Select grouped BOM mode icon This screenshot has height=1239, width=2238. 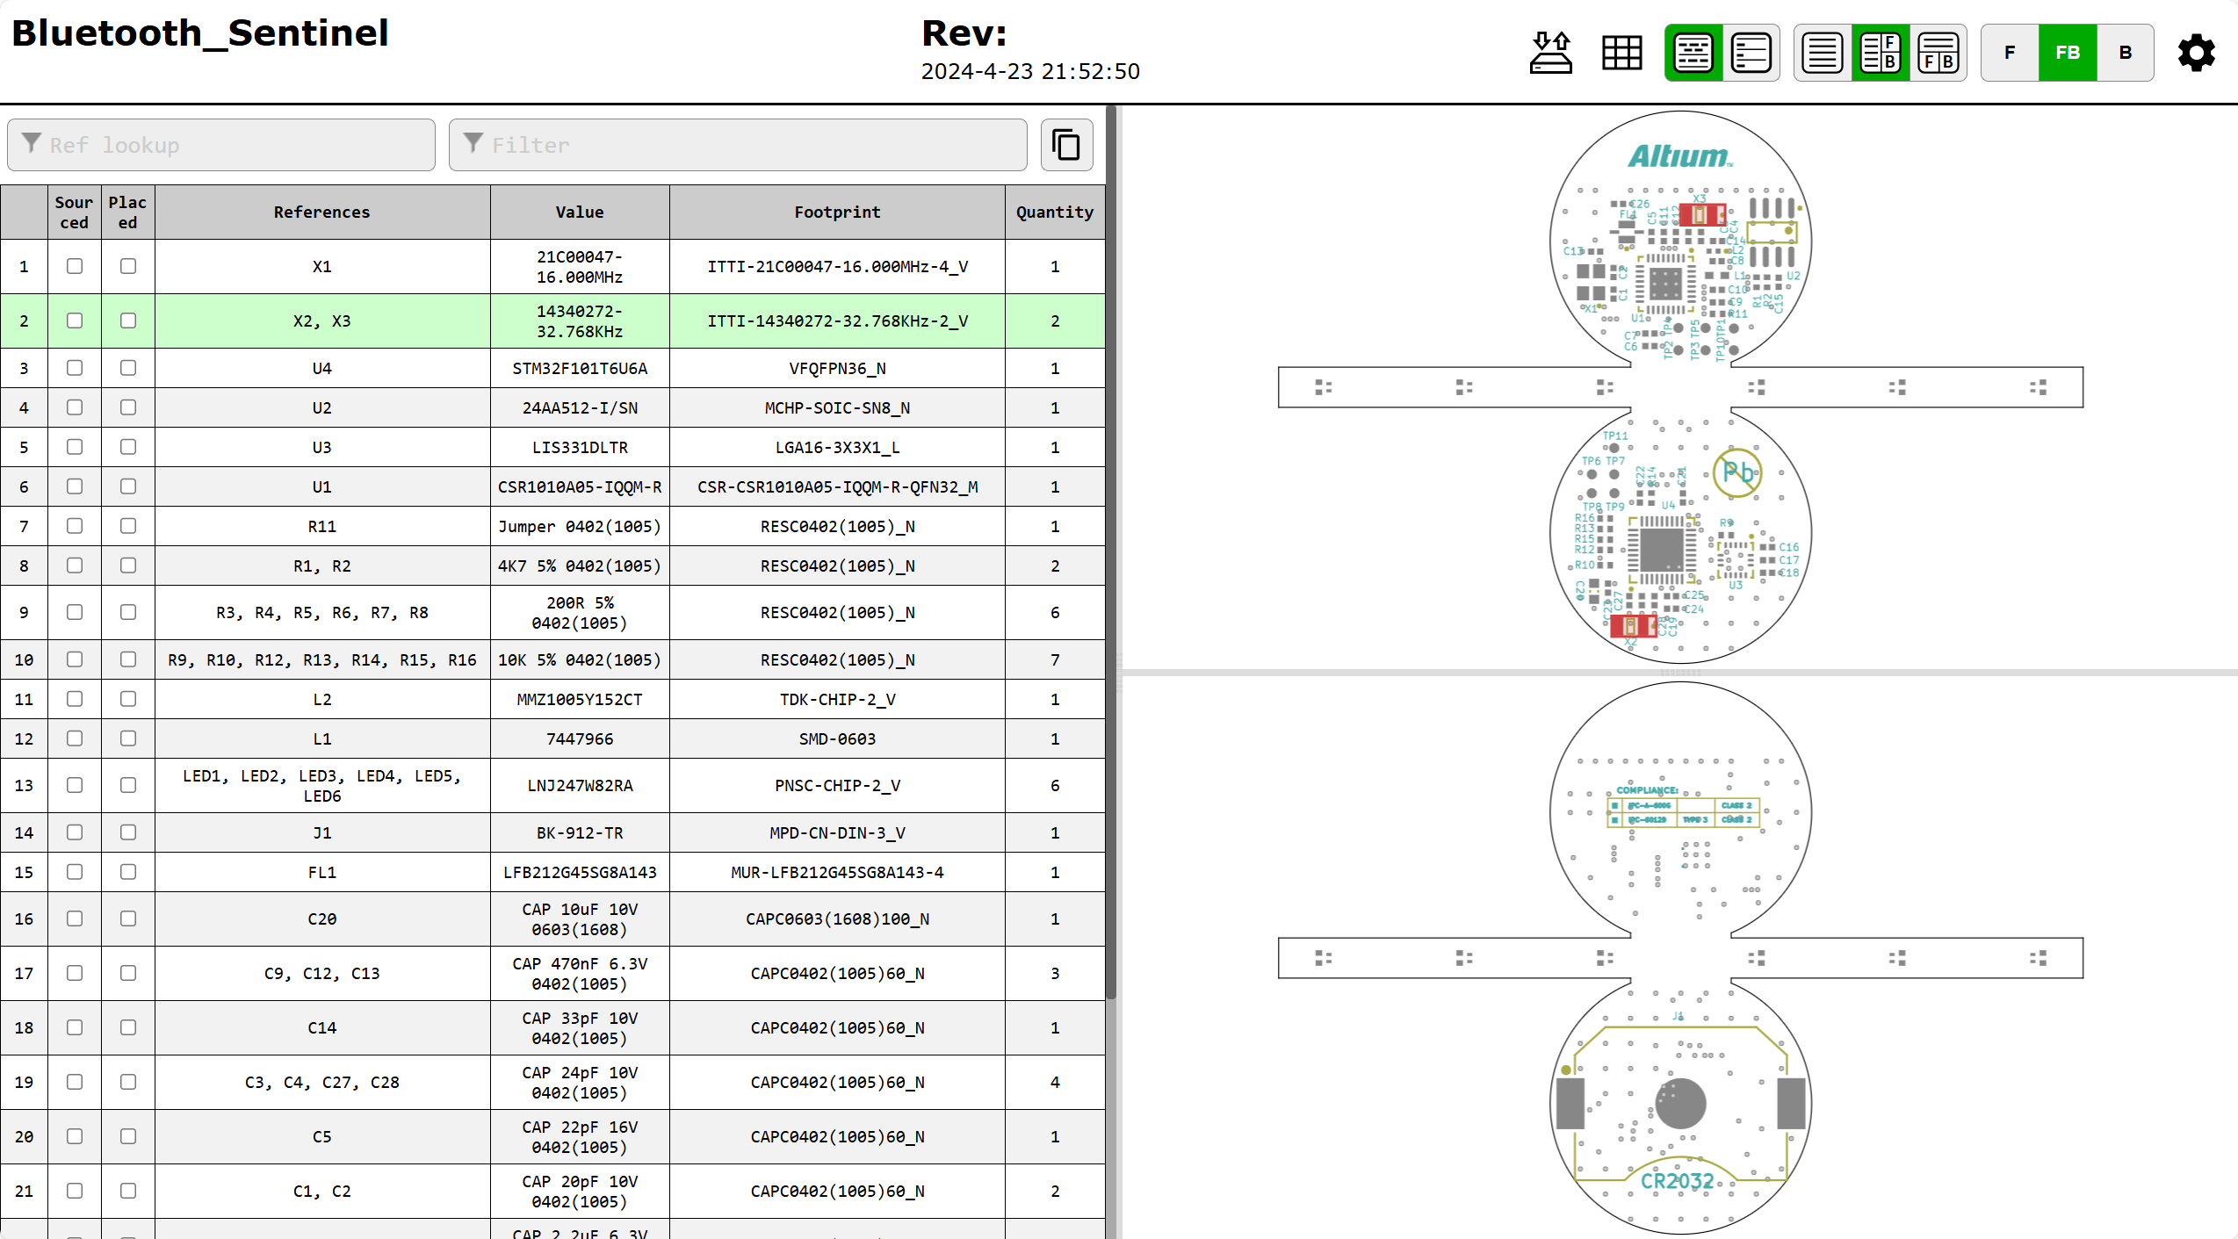(x=1693, y=53)
